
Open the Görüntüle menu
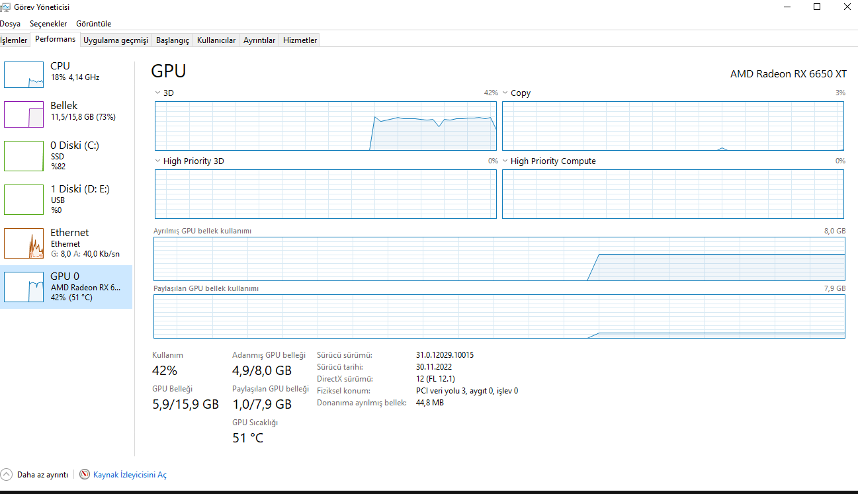pos(93,24)
